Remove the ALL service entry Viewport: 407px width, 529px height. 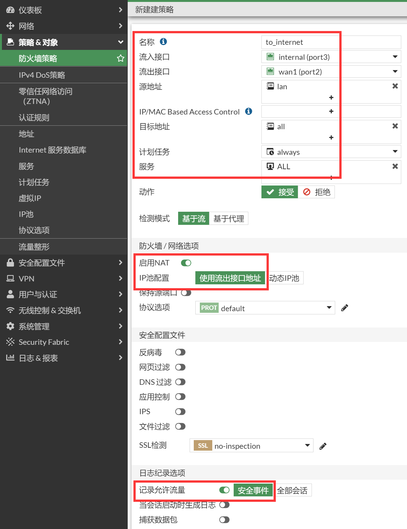(x=395, y=166)
